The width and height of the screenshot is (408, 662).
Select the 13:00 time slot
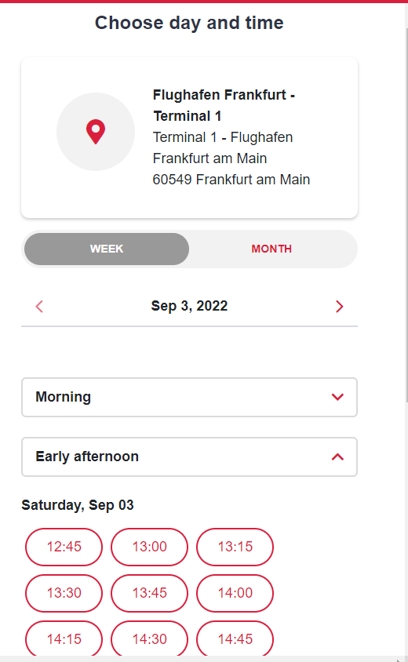[x=150, y=547]
